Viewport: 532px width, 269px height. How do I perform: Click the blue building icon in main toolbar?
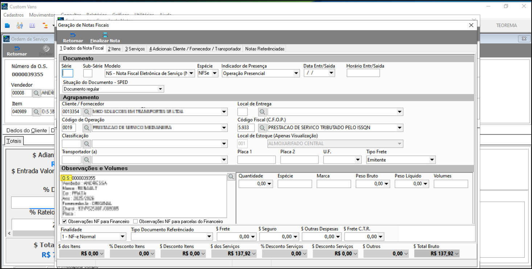7,25
